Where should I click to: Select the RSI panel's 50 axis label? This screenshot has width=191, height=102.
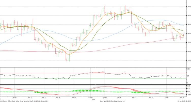(x=188, y=76)
